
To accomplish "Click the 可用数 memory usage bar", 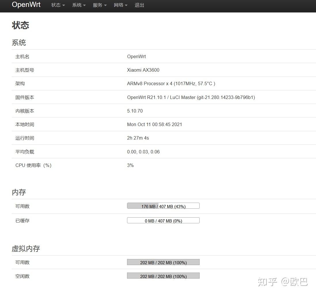I will tap(163, 206).
